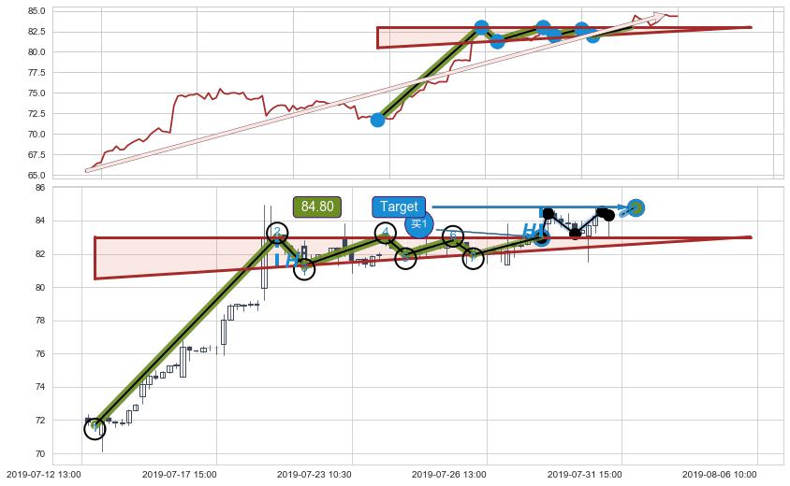Select wave point circle numbered 4
This screenshot has width=790, height=486.
tap(386, 233)
